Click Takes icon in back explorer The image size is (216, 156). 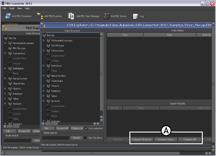click(x=10, y=99)
